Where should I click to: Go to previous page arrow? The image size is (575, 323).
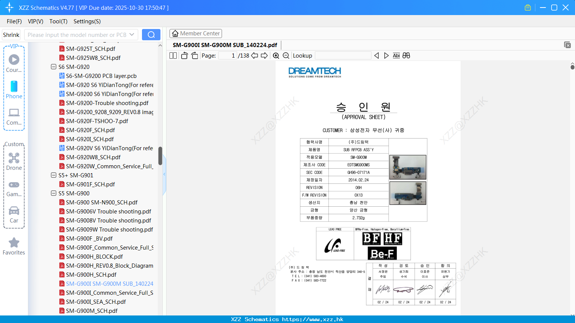coord(254,55)
